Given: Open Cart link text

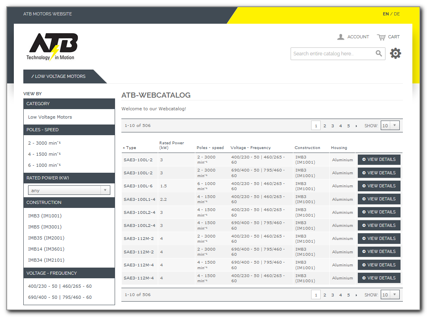Looking at the screenshot, I should coord(394,37).
